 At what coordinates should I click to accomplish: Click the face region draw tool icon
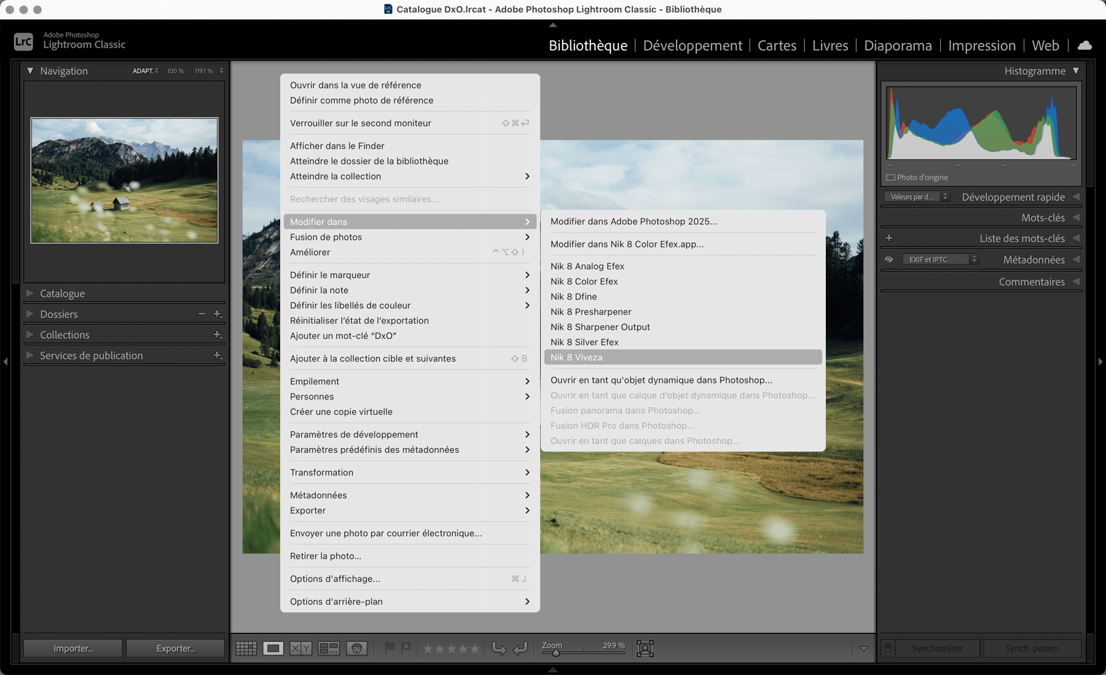coord(645,648)
